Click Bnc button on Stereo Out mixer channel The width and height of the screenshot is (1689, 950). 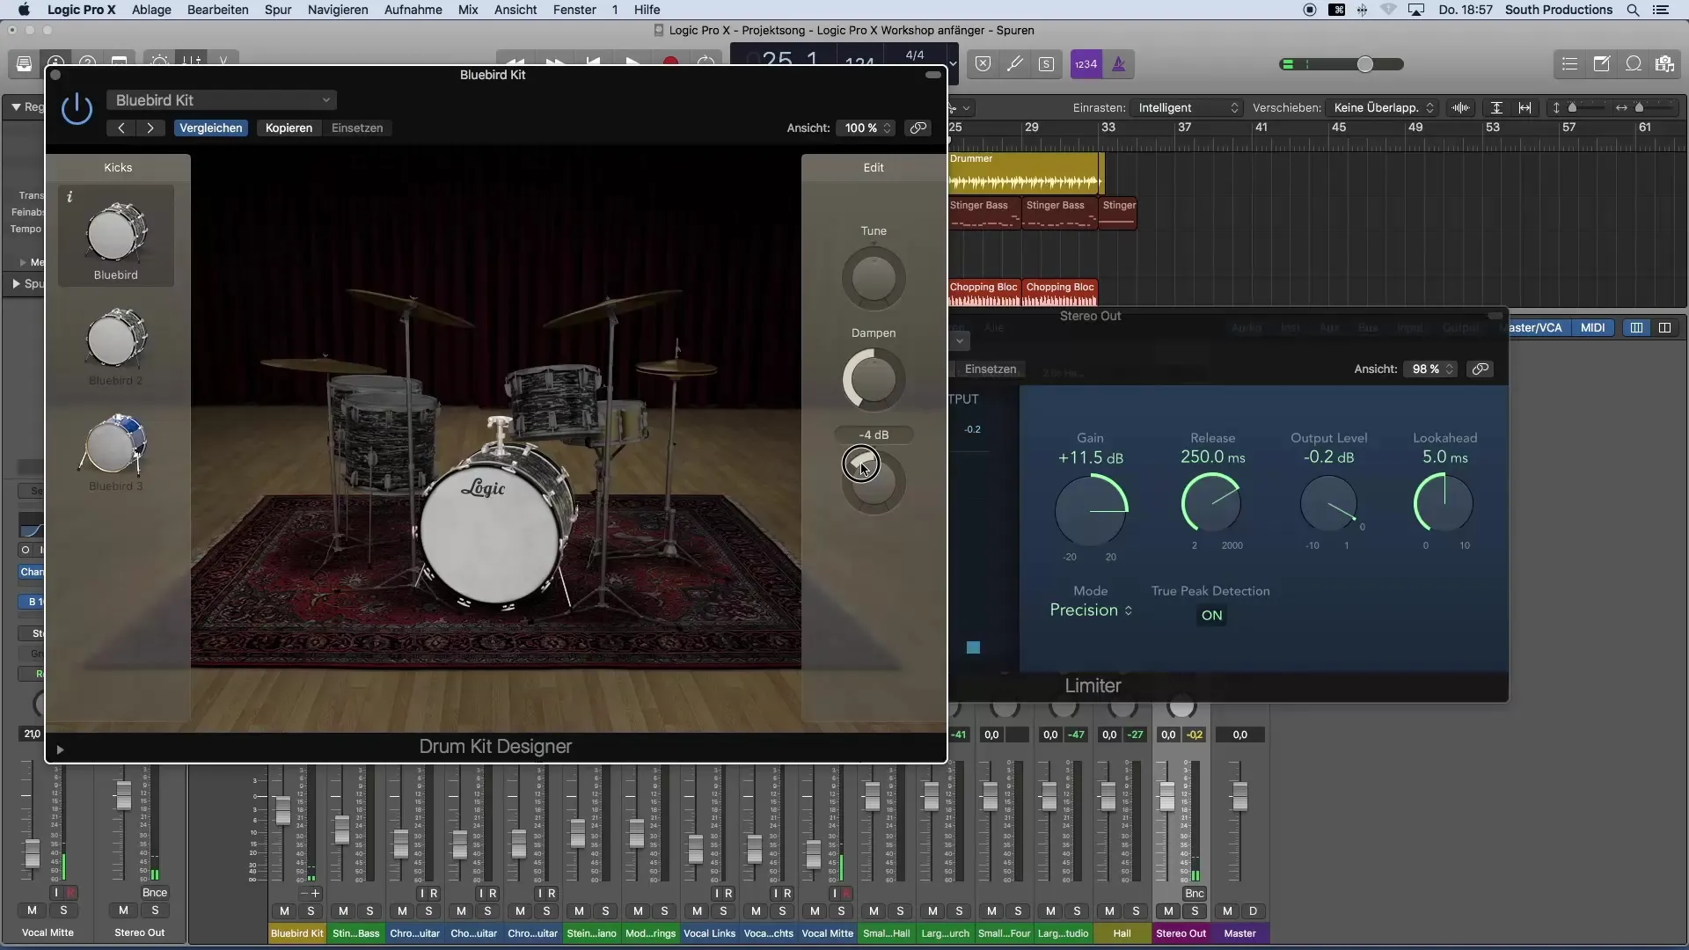pyautogui.click(x=1195, y=894)
